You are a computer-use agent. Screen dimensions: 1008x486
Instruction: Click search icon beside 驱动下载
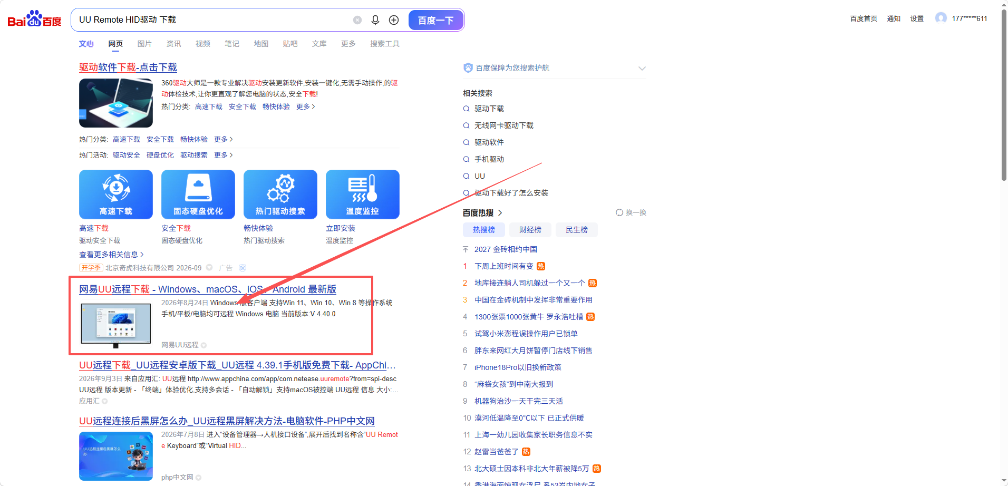(466, 109)
